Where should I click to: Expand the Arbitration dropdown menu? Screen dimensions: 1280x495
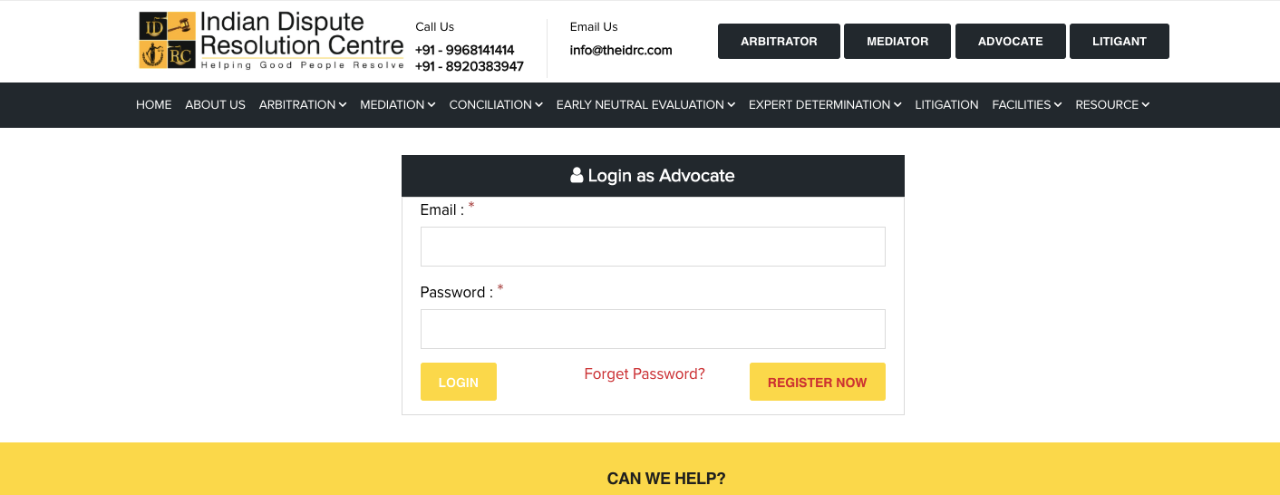[303, 105]
